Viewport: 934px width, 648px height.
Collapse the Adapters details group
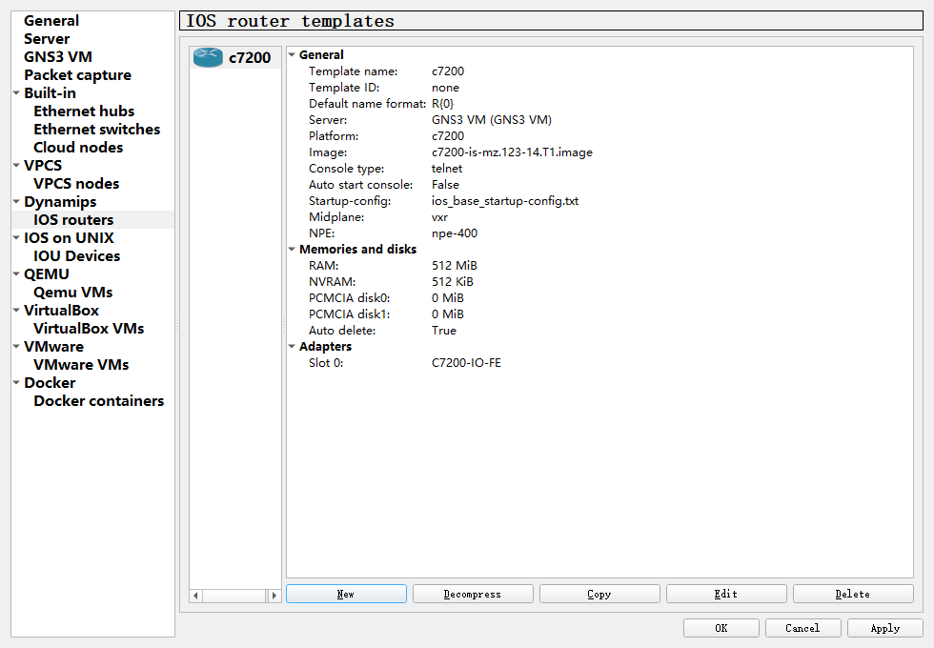292,346
